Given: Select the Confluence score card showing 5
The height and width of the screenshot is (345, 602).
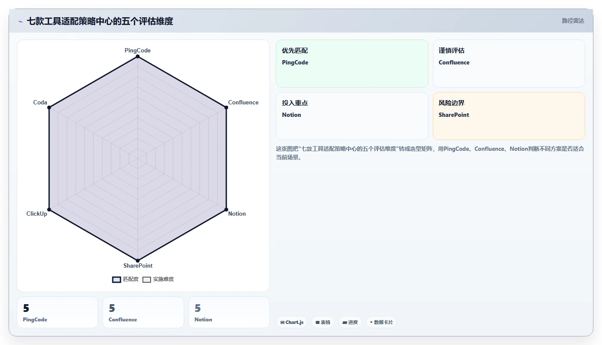Looking at the screenshot, I should tap(143, 312).
